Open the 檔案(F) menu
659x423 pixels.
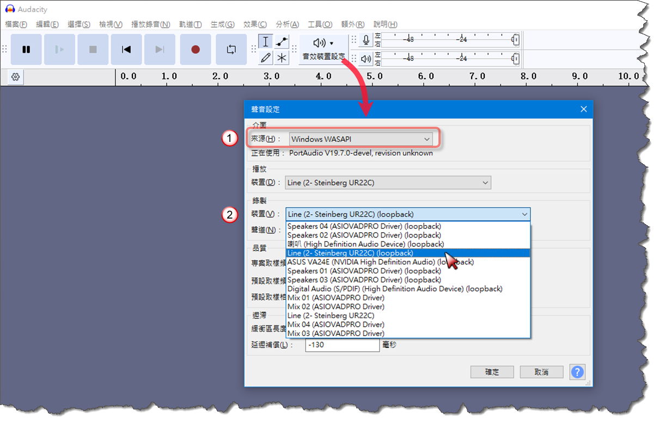[16, 24]
